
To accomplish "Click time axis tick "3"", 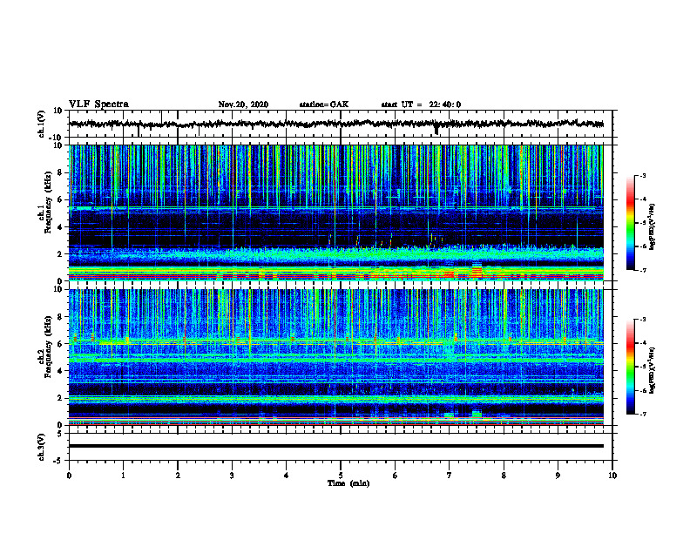I will click(232, 476).
